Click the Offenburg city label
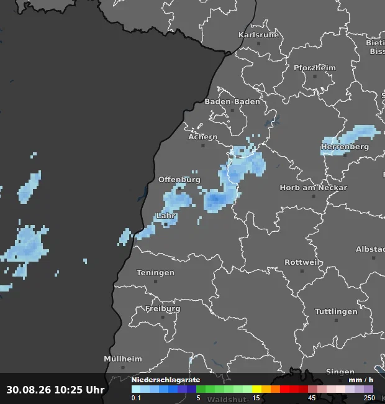This screenshot has width=385, height=404. pyautogui.click(x=179, y=180)
